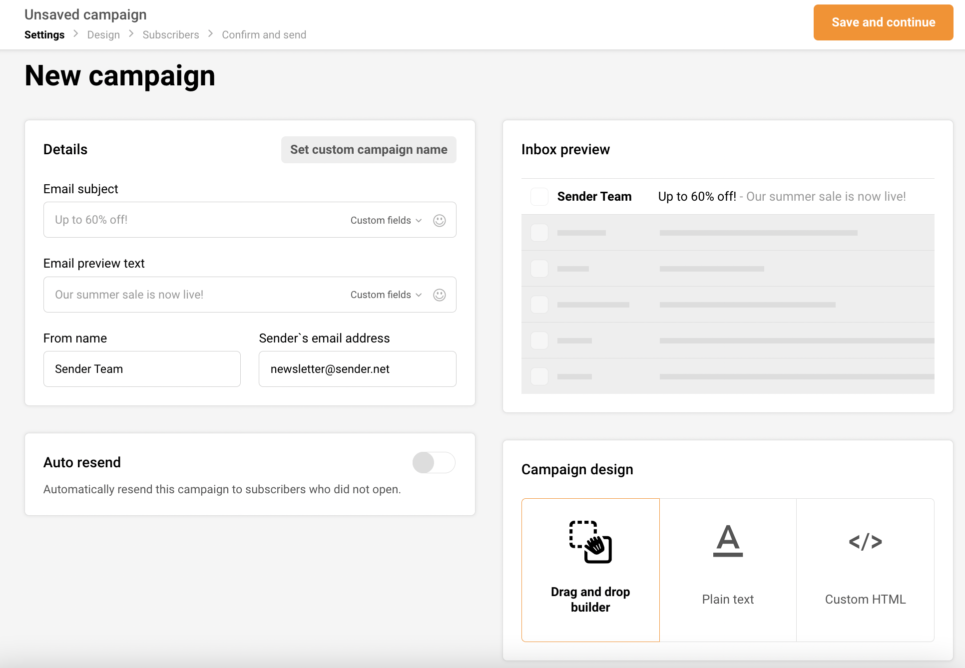Viewport: 965px width, 668px height.
Task: Click the Save and continue button
Action: coord(883,22)
